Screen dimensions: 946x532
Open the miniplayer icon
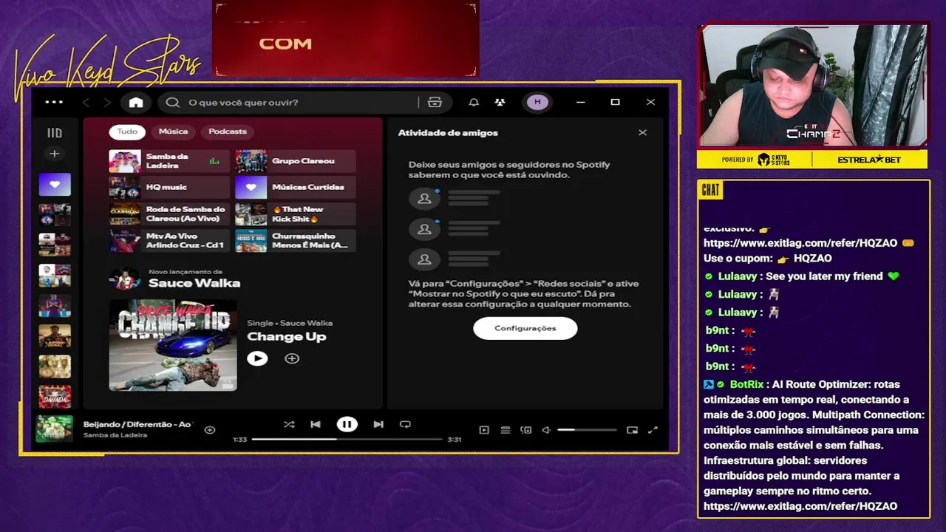(632, 430)
